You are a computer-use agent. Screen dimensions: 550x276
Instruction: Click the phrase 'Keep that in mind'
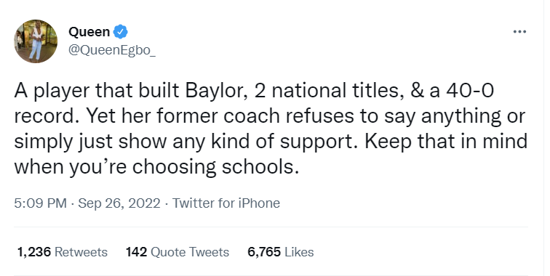tap(446, 142)
